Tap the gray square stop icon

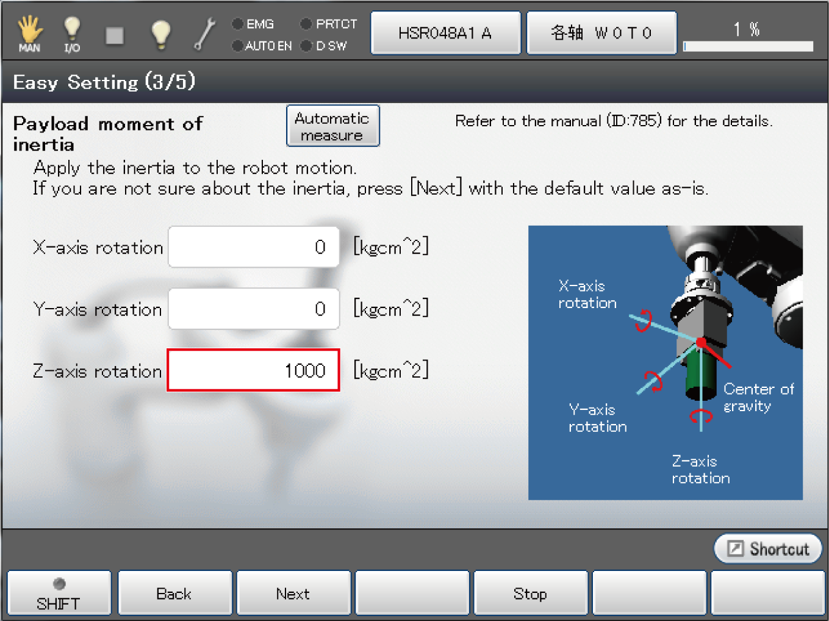115,35
